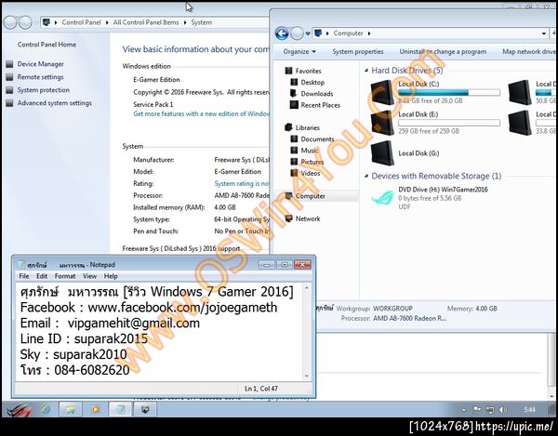Open Windows Explorer taskbar icon
558x436 pixels.
point(71,410)
